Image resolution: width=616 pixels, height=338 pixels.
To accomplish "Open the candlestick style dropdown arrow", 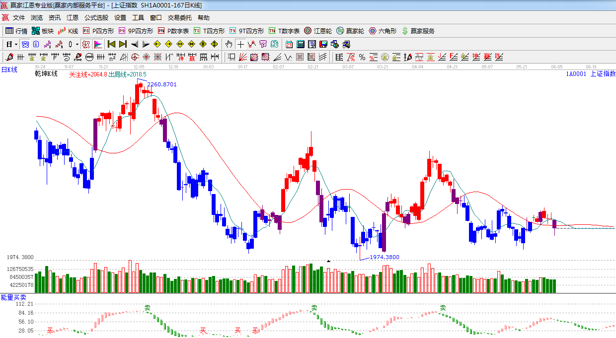I will pyautogui.click(x=77, y=44).
